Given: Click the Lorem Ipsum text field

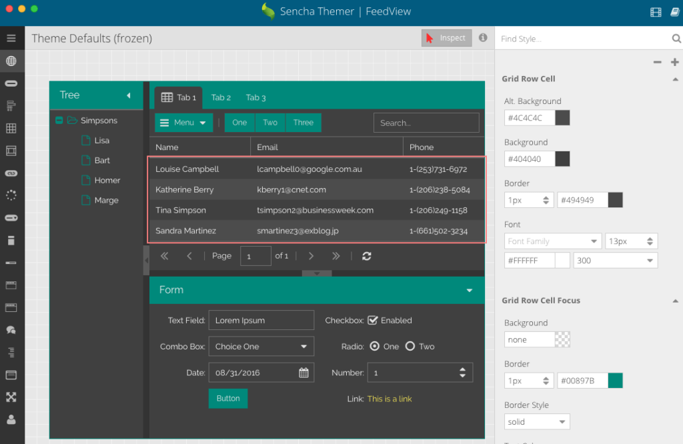Looking at the screenshot, I should (261, 321).
